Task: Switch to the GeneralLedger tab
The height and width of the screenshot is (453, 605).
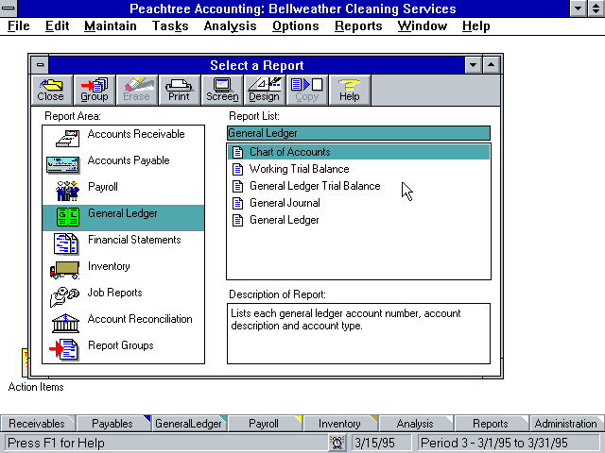Action: click(x=189, y=424)
